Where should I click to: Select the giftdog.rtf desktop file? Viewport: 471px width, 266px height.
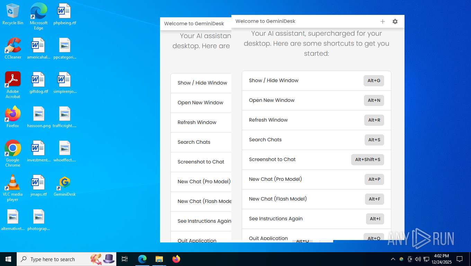38,83
